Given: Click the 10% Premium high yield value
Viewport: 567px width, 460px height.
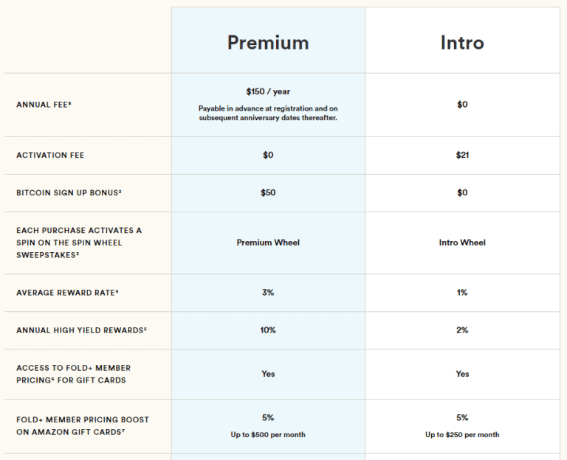Looking at the screenshot, I should click(268, 330).
